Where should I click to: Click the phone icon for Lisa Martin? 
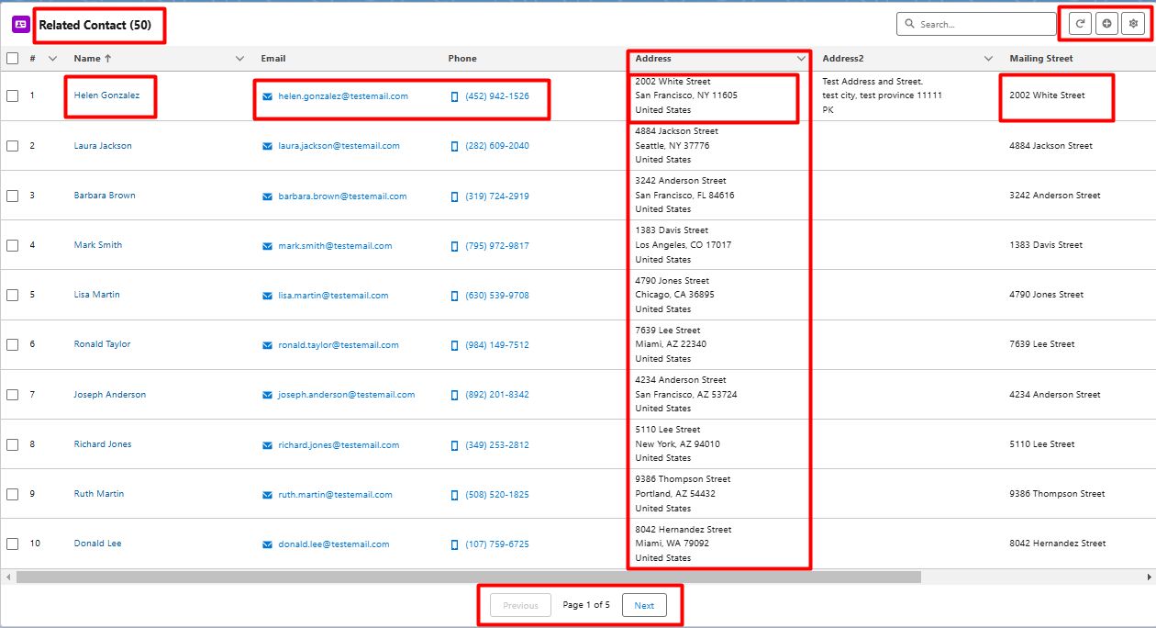tap(454, 296)
